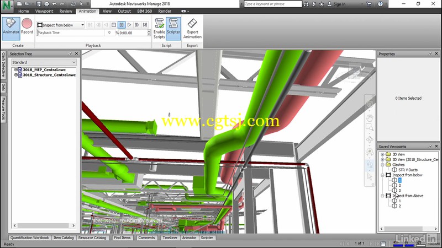Click the Stop playback square button
Screen dimensions: 442x248
point(114,25)
